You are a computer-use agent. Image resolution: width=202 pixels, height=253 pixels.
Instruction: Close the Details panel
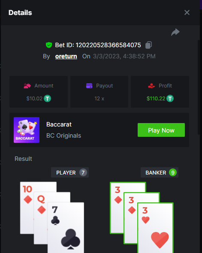187,12
